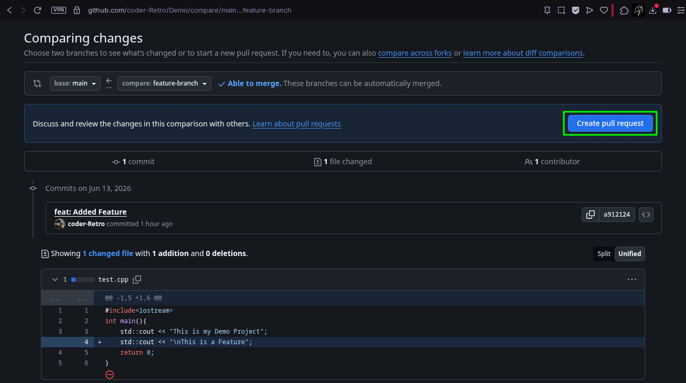Open commit hash a912124

coord(617,215)
